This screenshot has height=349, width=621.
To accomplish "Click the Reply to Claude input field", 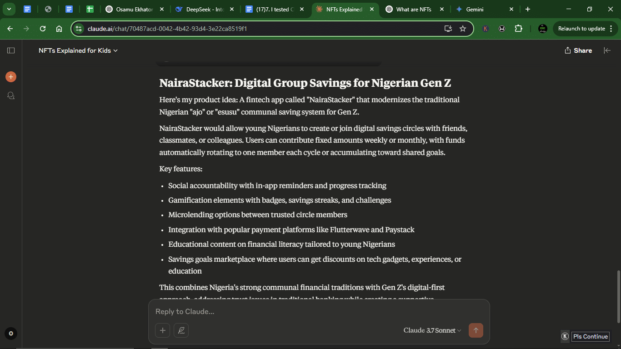I will pyautogui.click(x=318, y=312).
